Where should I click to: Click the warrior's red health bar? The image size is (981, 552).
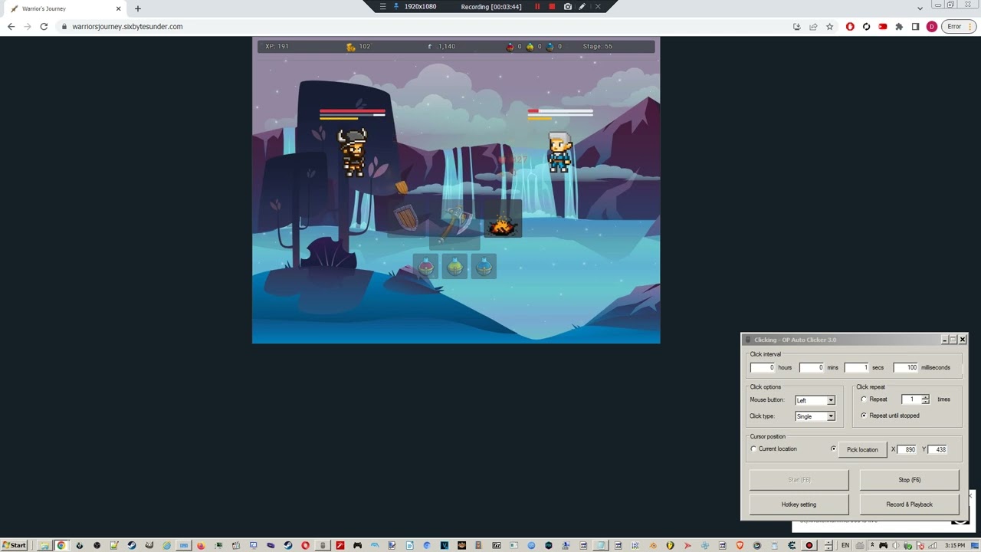(353, 111)
